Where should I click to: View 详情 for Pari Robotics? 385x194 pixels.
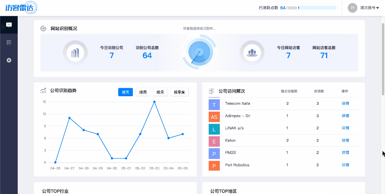[345, 165]
